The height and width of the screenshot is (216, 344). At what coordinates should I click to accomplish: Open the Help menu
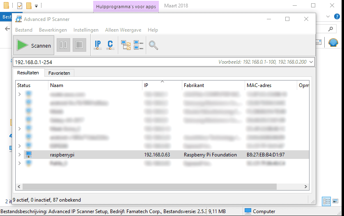pos(153,30)
